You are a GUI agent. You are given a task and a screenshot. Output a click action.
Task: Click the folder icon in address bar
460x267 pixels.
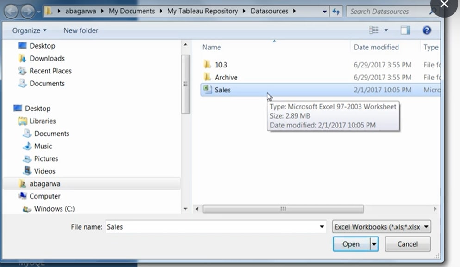point(49,12)
